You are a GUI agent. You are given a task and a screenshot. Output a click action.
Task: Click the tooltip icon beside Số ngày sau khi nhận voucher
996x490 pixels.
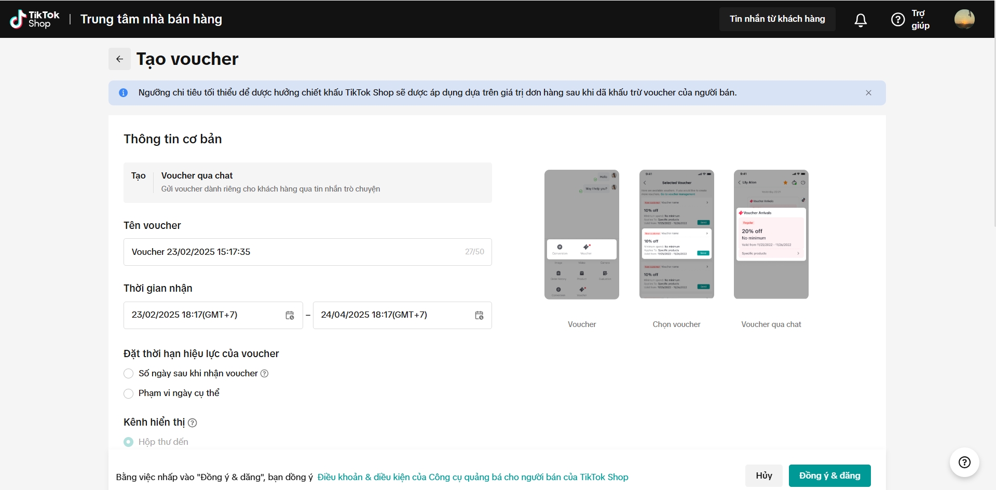point(264,374)
